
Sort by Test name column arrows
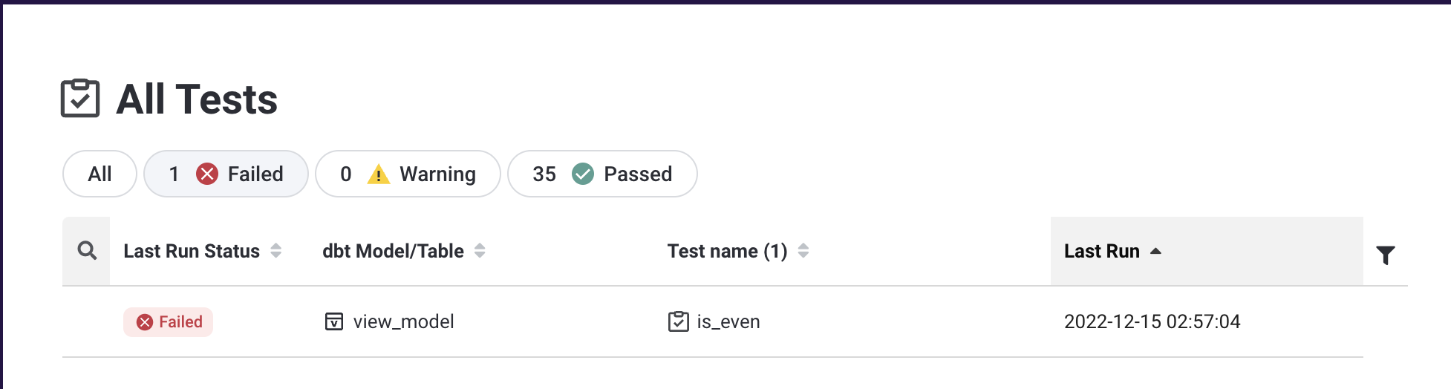(x=803, y=251)
